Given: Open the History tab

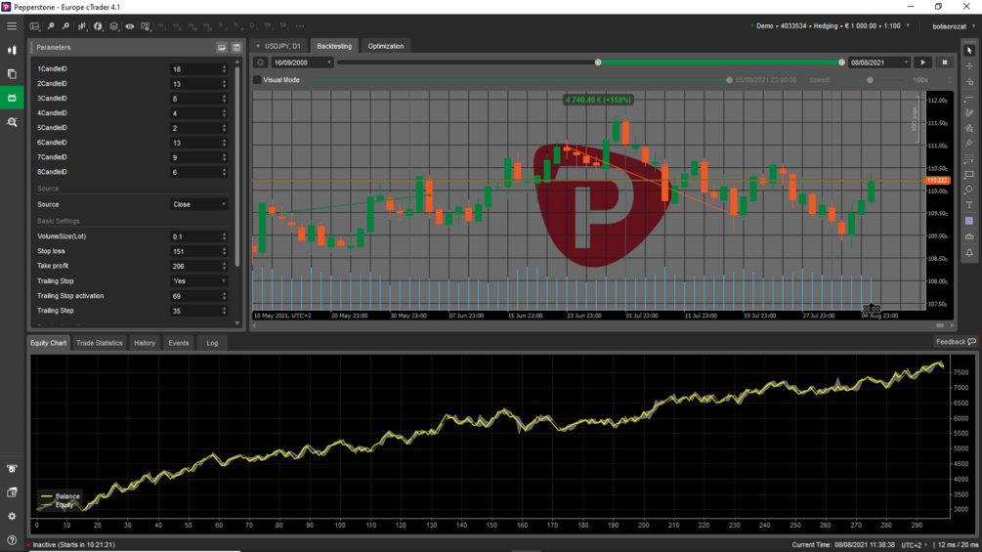Looking at the screenshot, I should [x=145, y=343].
